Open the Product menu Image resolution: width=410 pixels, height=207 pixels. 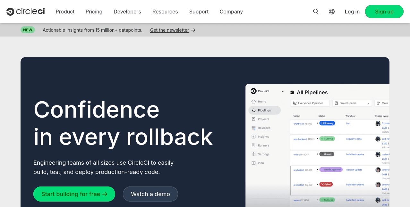coord(65,12)
